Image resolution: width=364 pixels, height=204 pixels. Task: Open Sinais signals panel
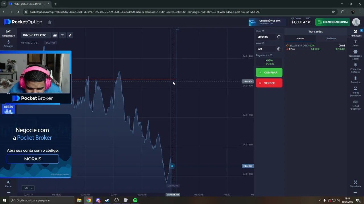pyautogui.click(x=355, y=43)
